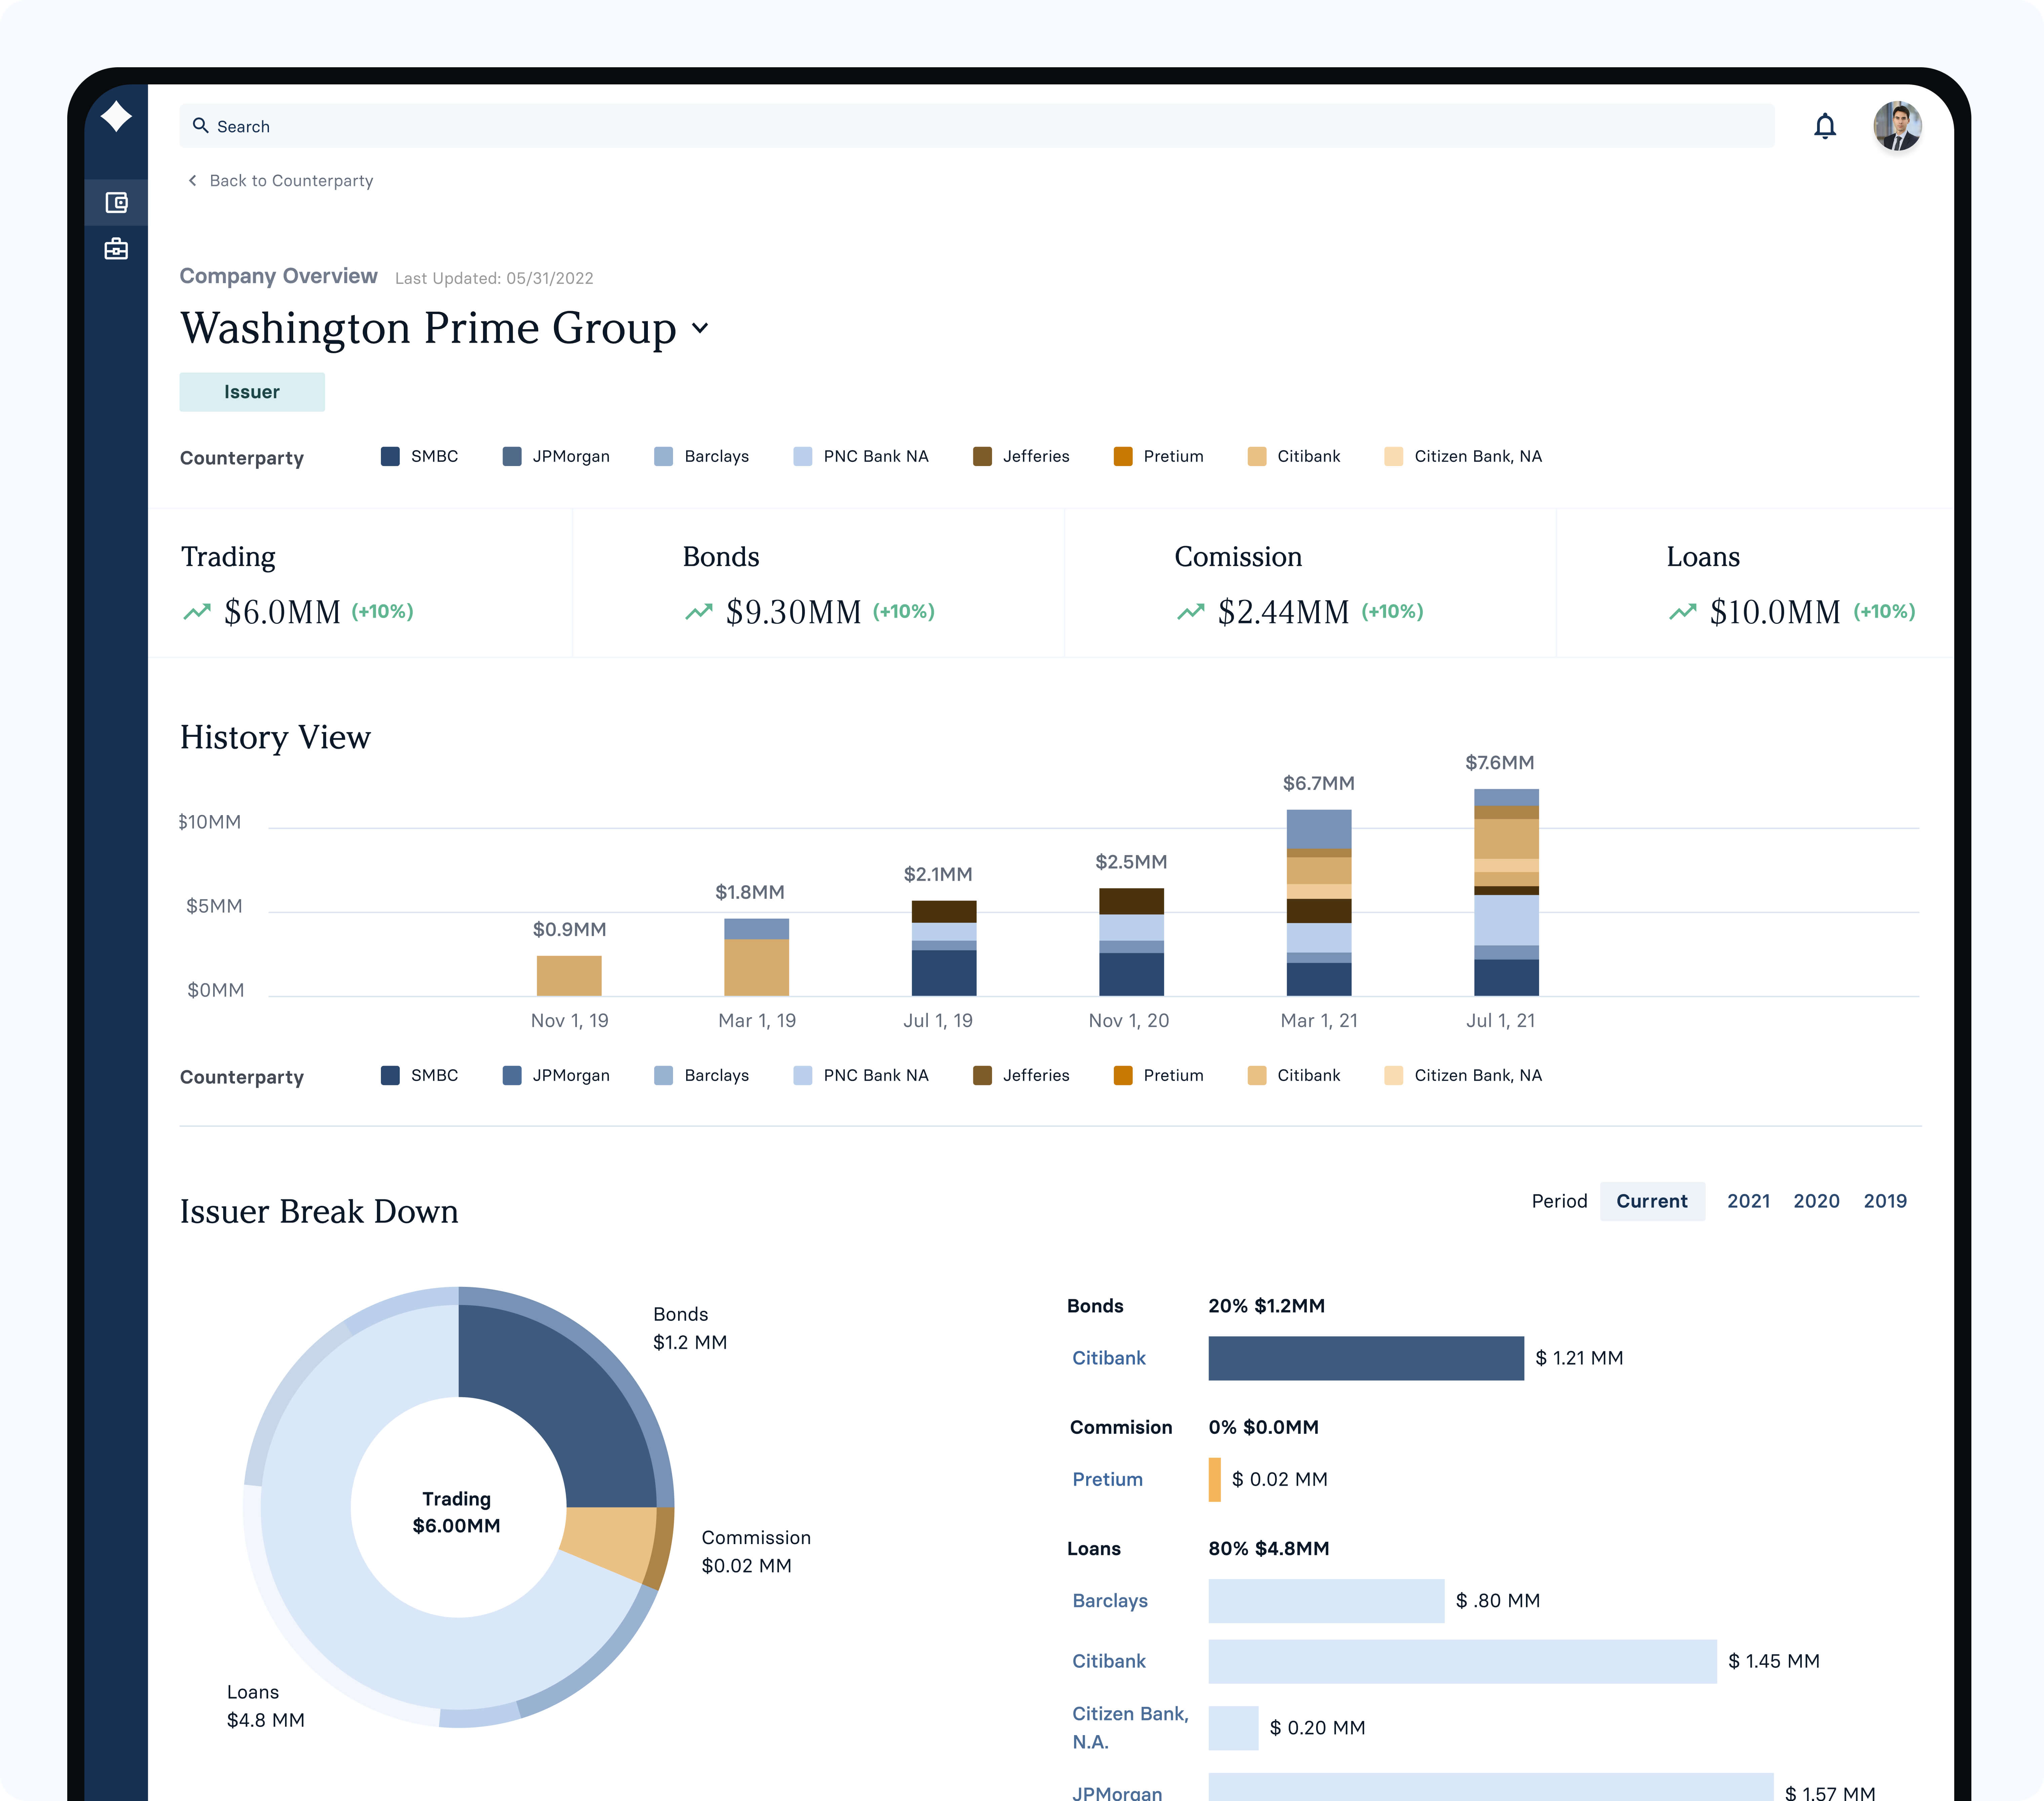
Task: Expand the Washington Prime Group dropdown
Action: [x=700, y=328]
